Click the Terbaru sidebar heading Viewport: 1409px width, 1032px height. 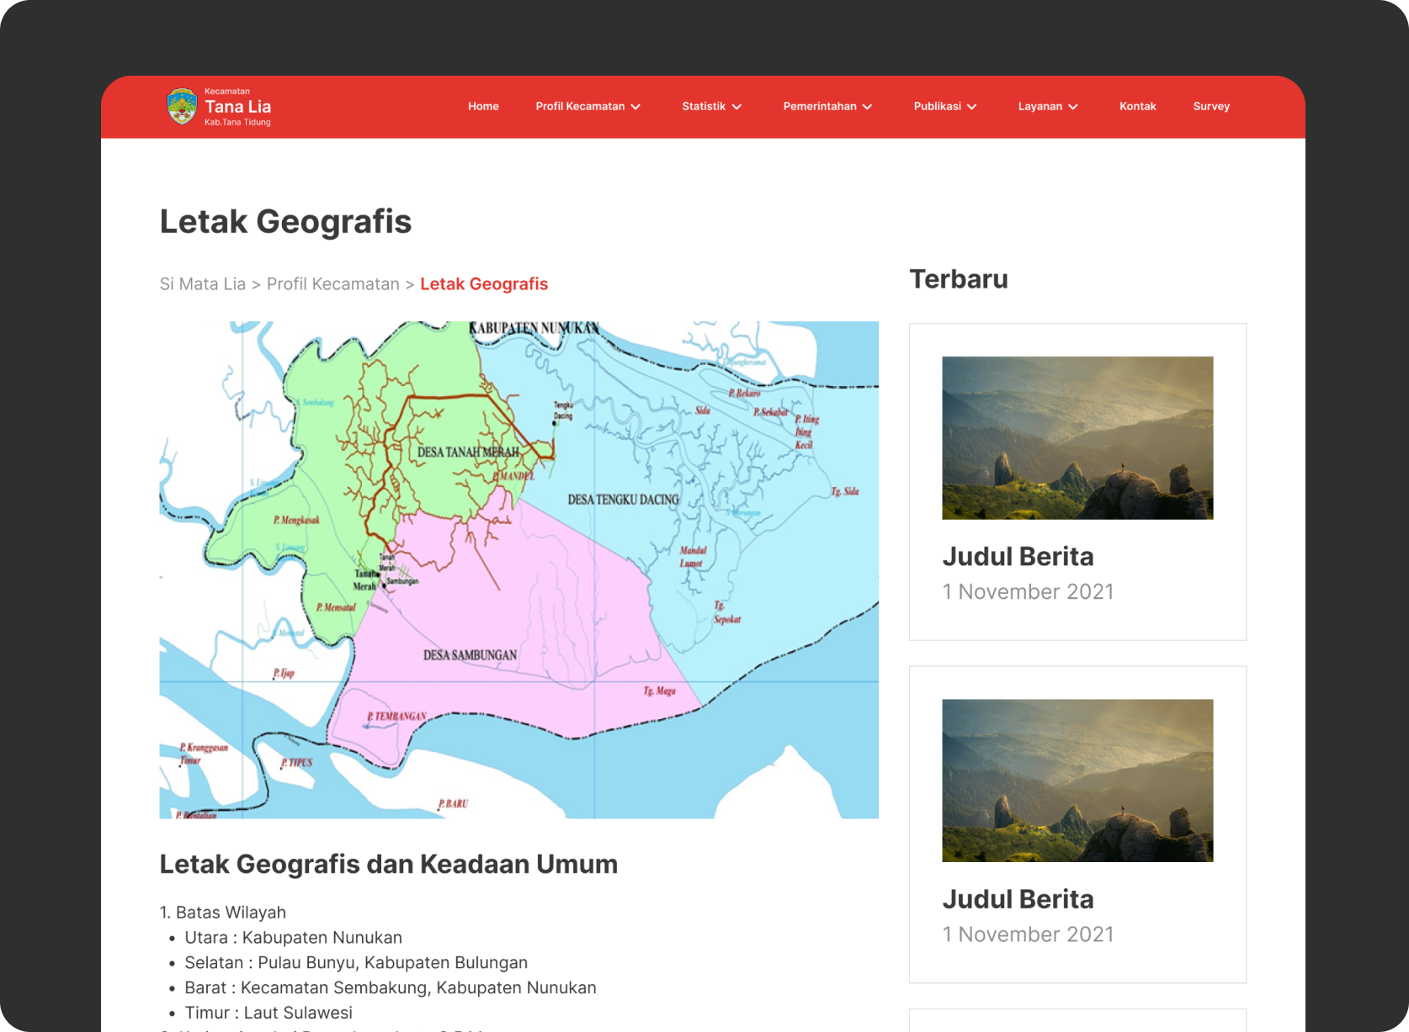click(x=959, y=279)
